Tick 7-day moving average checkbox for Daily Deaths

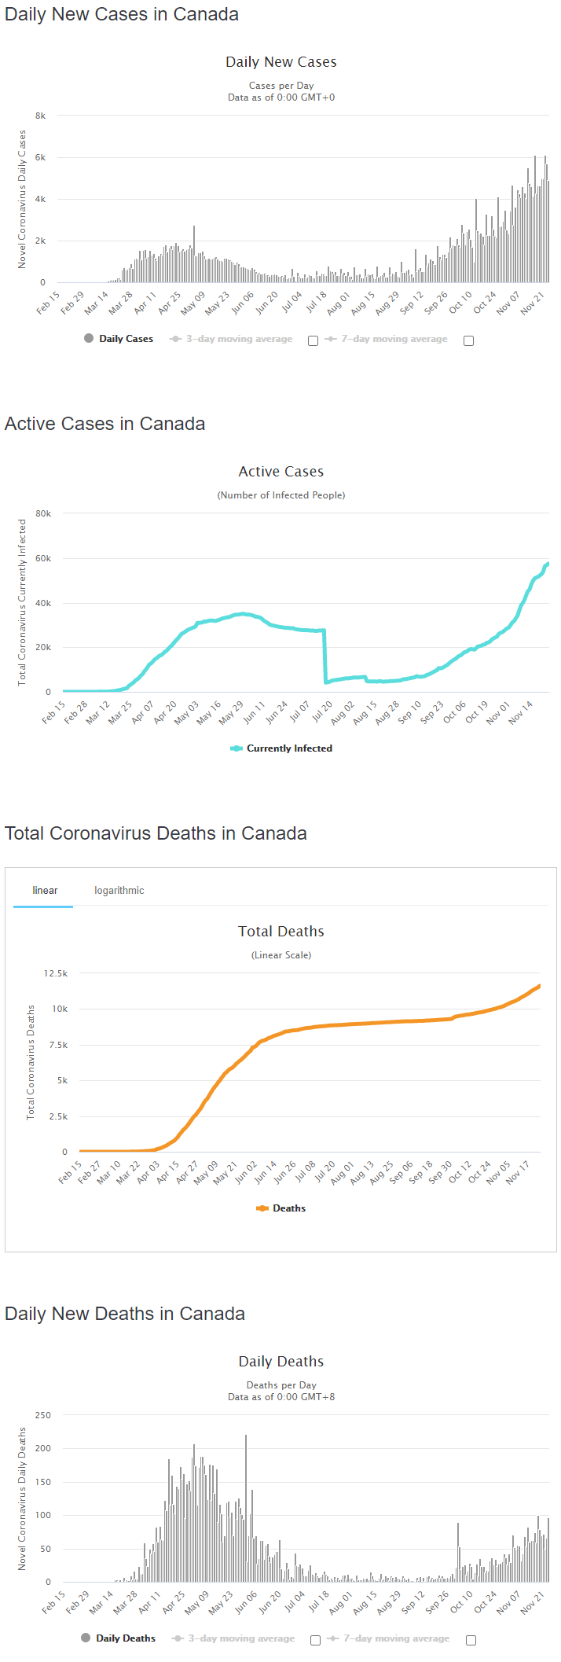(471, 1640)
